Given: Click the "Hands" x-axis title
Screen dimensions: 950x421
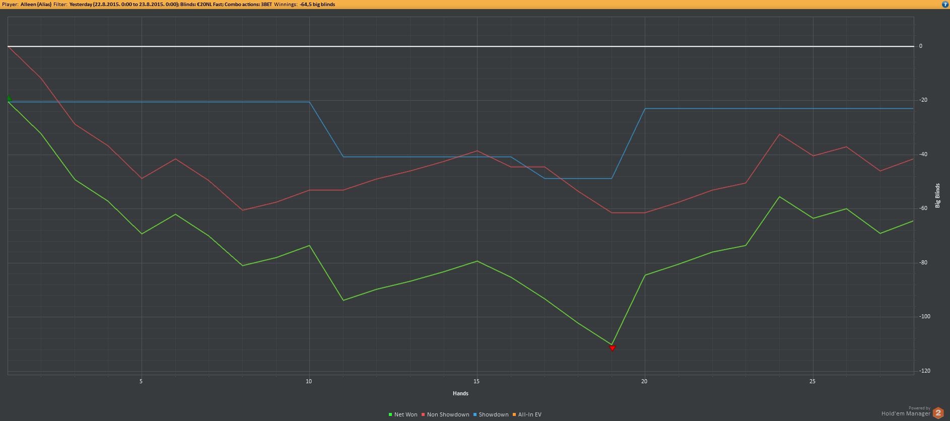Looking at the screenshot, I should (x=460, y=393).
